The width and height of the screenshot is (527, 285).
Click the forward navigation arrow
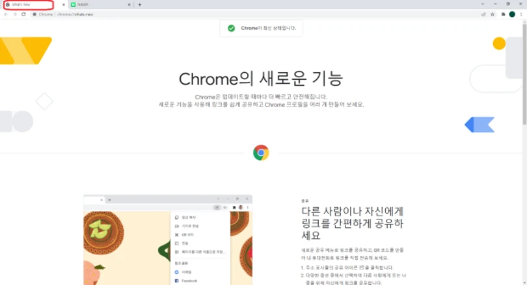pyautogui.click(x=15, y=14)
